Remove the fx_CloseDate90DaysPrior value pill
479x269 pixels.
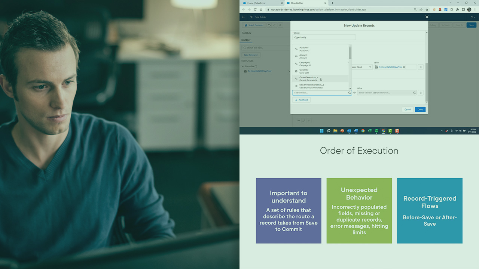[404, 67]
